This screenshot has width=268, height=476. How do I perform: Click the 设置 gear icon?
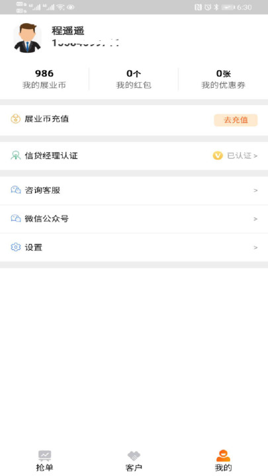pos(15,247)
